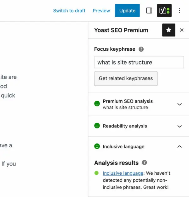The height and width of the screenshot is (197, 189).
Task: Click the Focus keyphrase help icon
Action: [141, 49]
